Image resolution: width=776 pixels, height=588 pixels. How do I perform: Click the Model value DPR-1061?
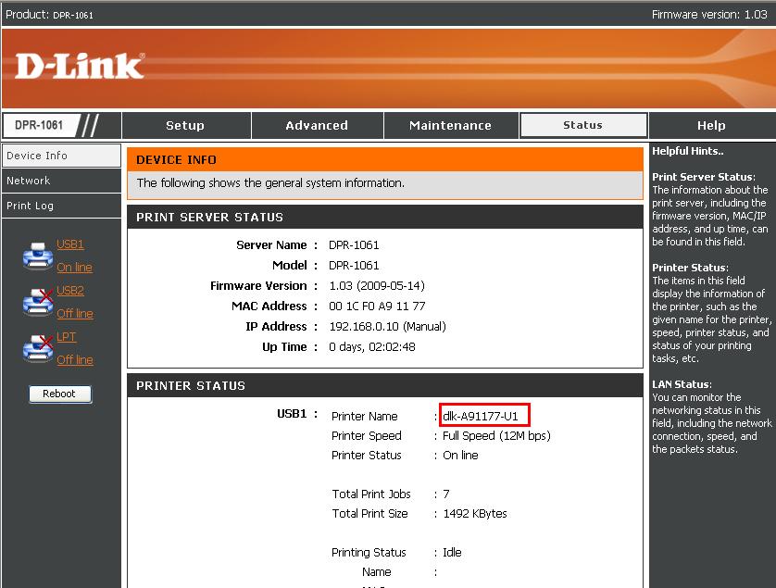(354, 265)
